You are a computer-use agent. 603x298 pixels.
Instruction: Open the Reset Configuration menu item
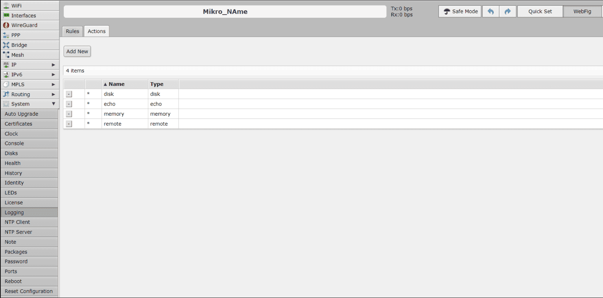coord(29,291)
